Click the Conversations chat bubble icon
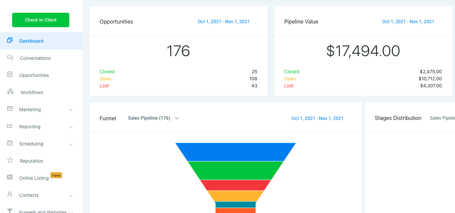The width and height of the screenshot is (455, 213). [x=10, y=57]
